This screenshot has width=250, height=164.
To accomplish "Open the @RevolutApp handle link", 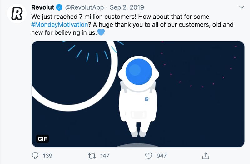I will coord(85,7).
